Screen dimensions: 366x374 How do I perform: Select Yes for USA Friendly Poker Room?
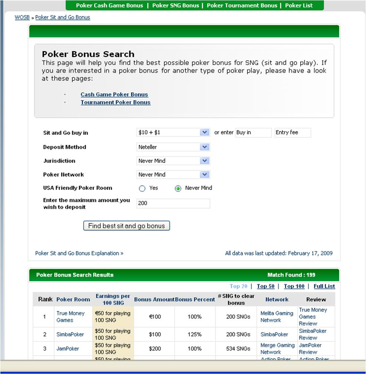pyautogui.click(x=142, y=188)
